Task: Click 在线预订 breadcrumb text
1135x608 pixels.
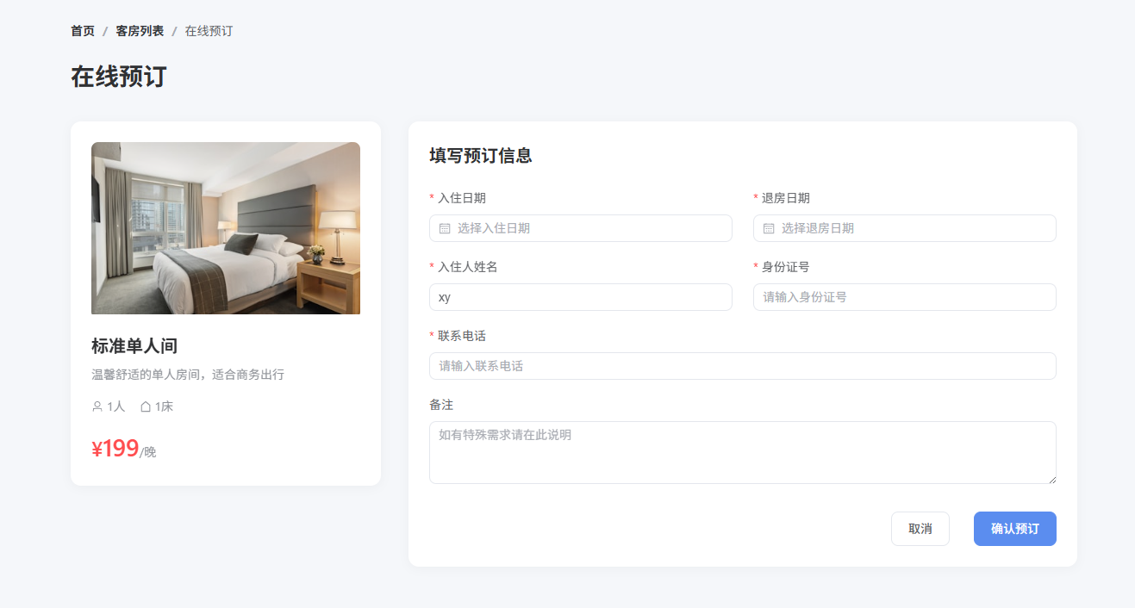Action: tap(209, 31)
